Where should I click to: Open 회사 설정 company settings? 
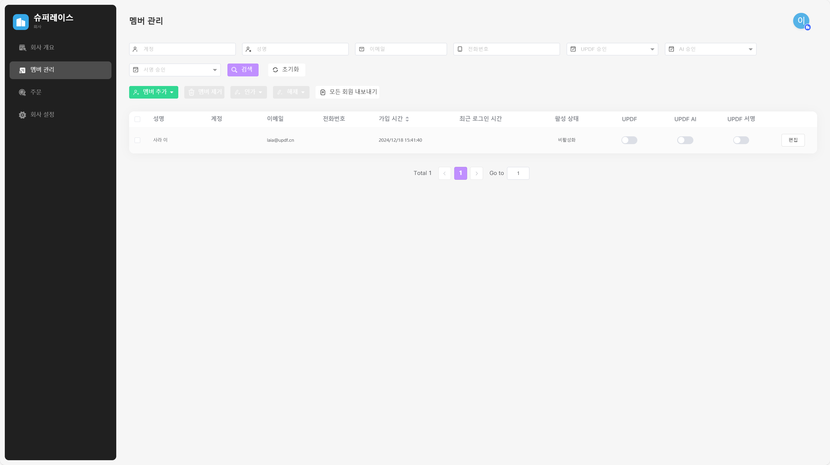(61, 115)
